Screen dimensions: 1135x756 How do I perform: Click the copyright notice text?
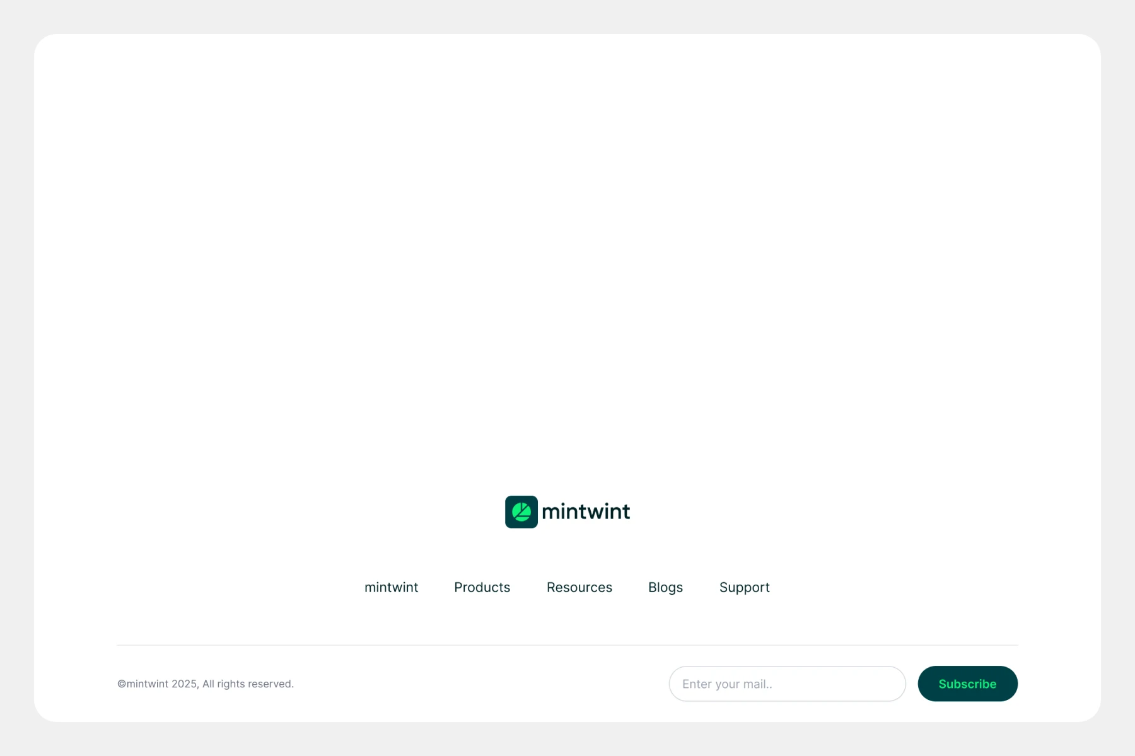(206, 684)
